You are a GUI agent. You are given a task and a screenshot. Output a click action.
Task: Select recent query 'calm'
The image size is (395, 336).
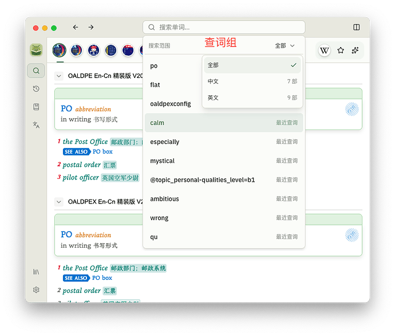pyautogui.click(x=224, y=123)
